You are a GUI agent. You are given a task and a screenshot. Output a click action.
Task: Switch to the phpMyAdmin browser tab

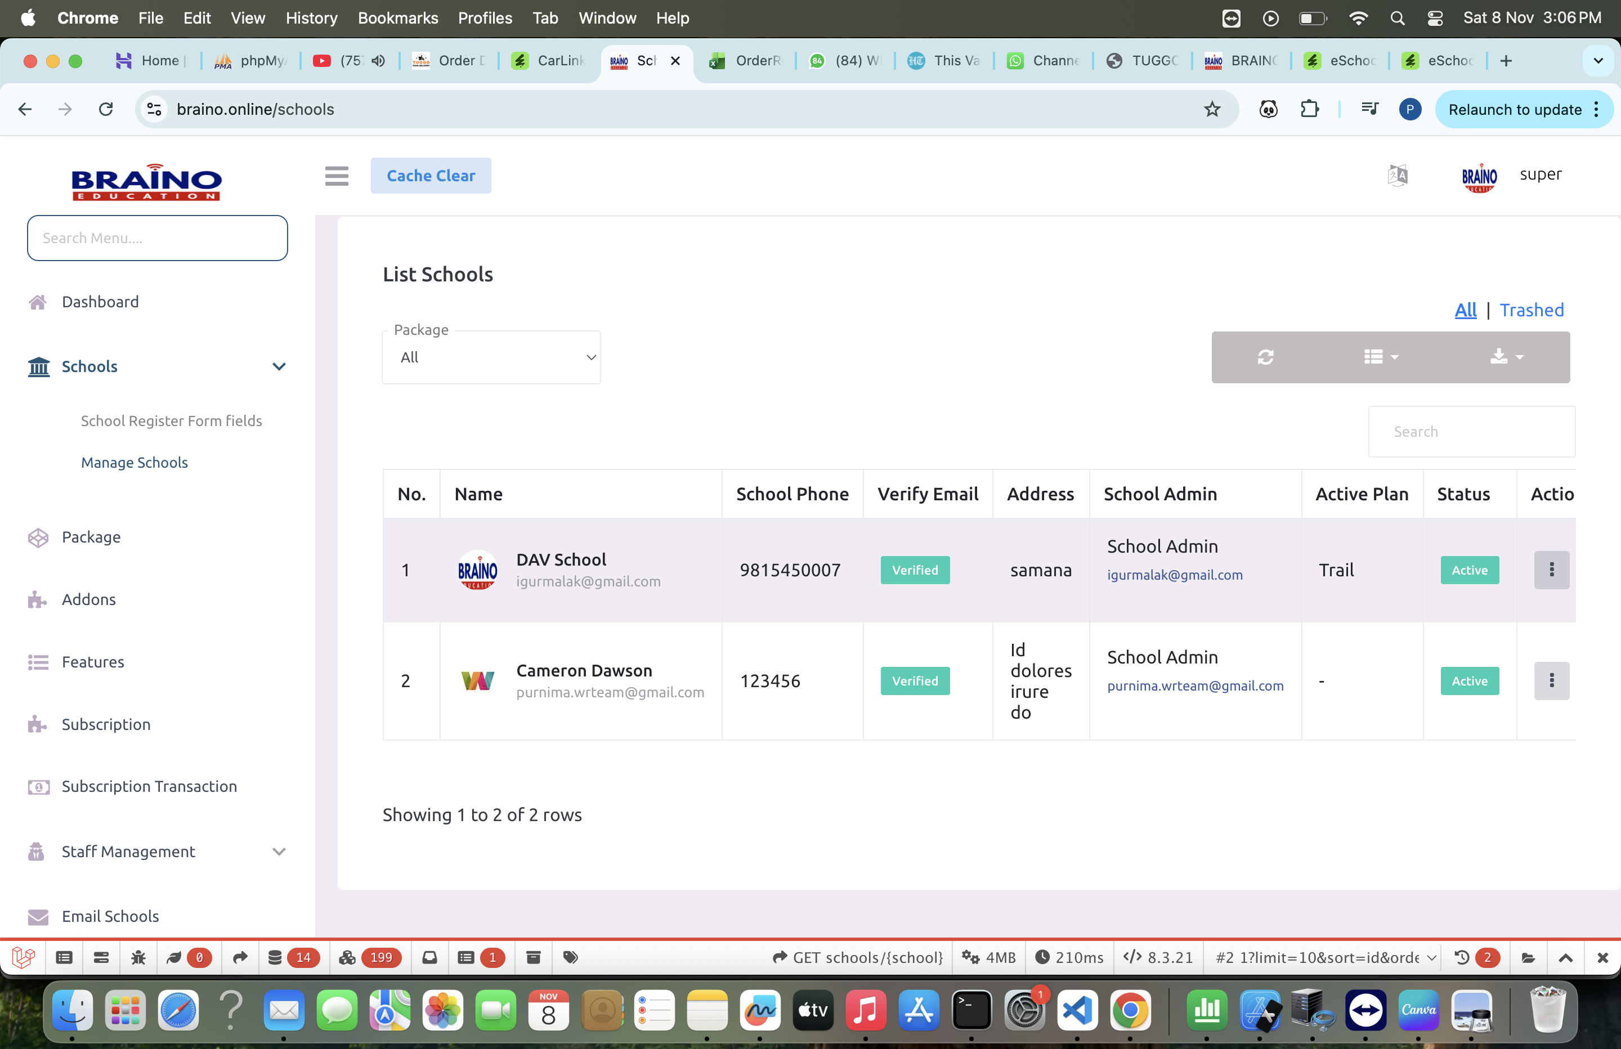[250, 61]
